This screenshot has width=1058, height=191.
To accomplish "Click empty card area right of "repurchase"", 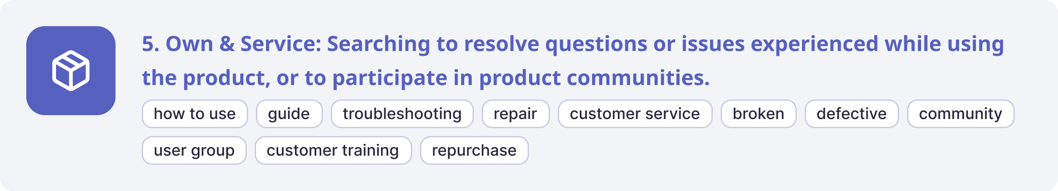I will point(744,150).
